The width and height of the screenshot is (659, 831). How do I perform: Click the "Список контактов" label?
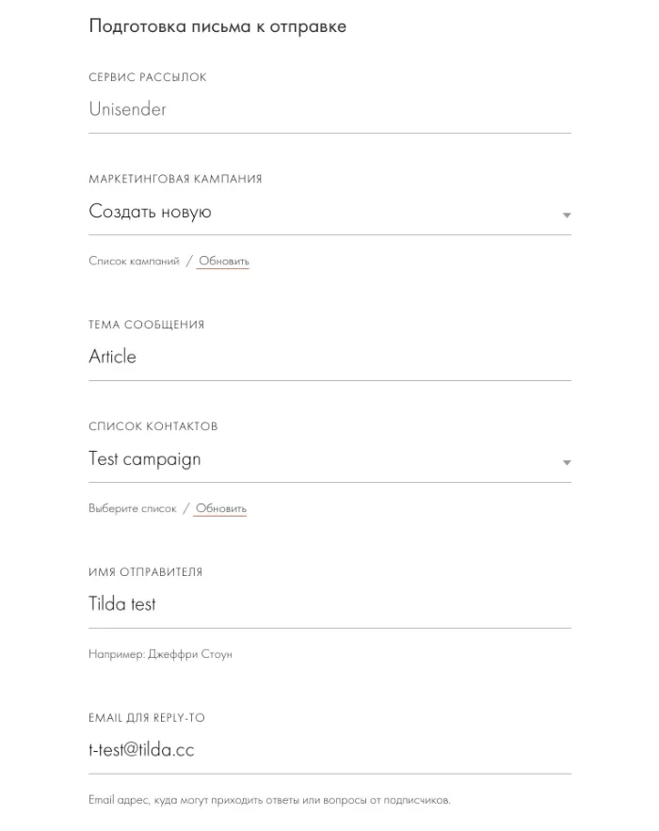coord(153,426)
